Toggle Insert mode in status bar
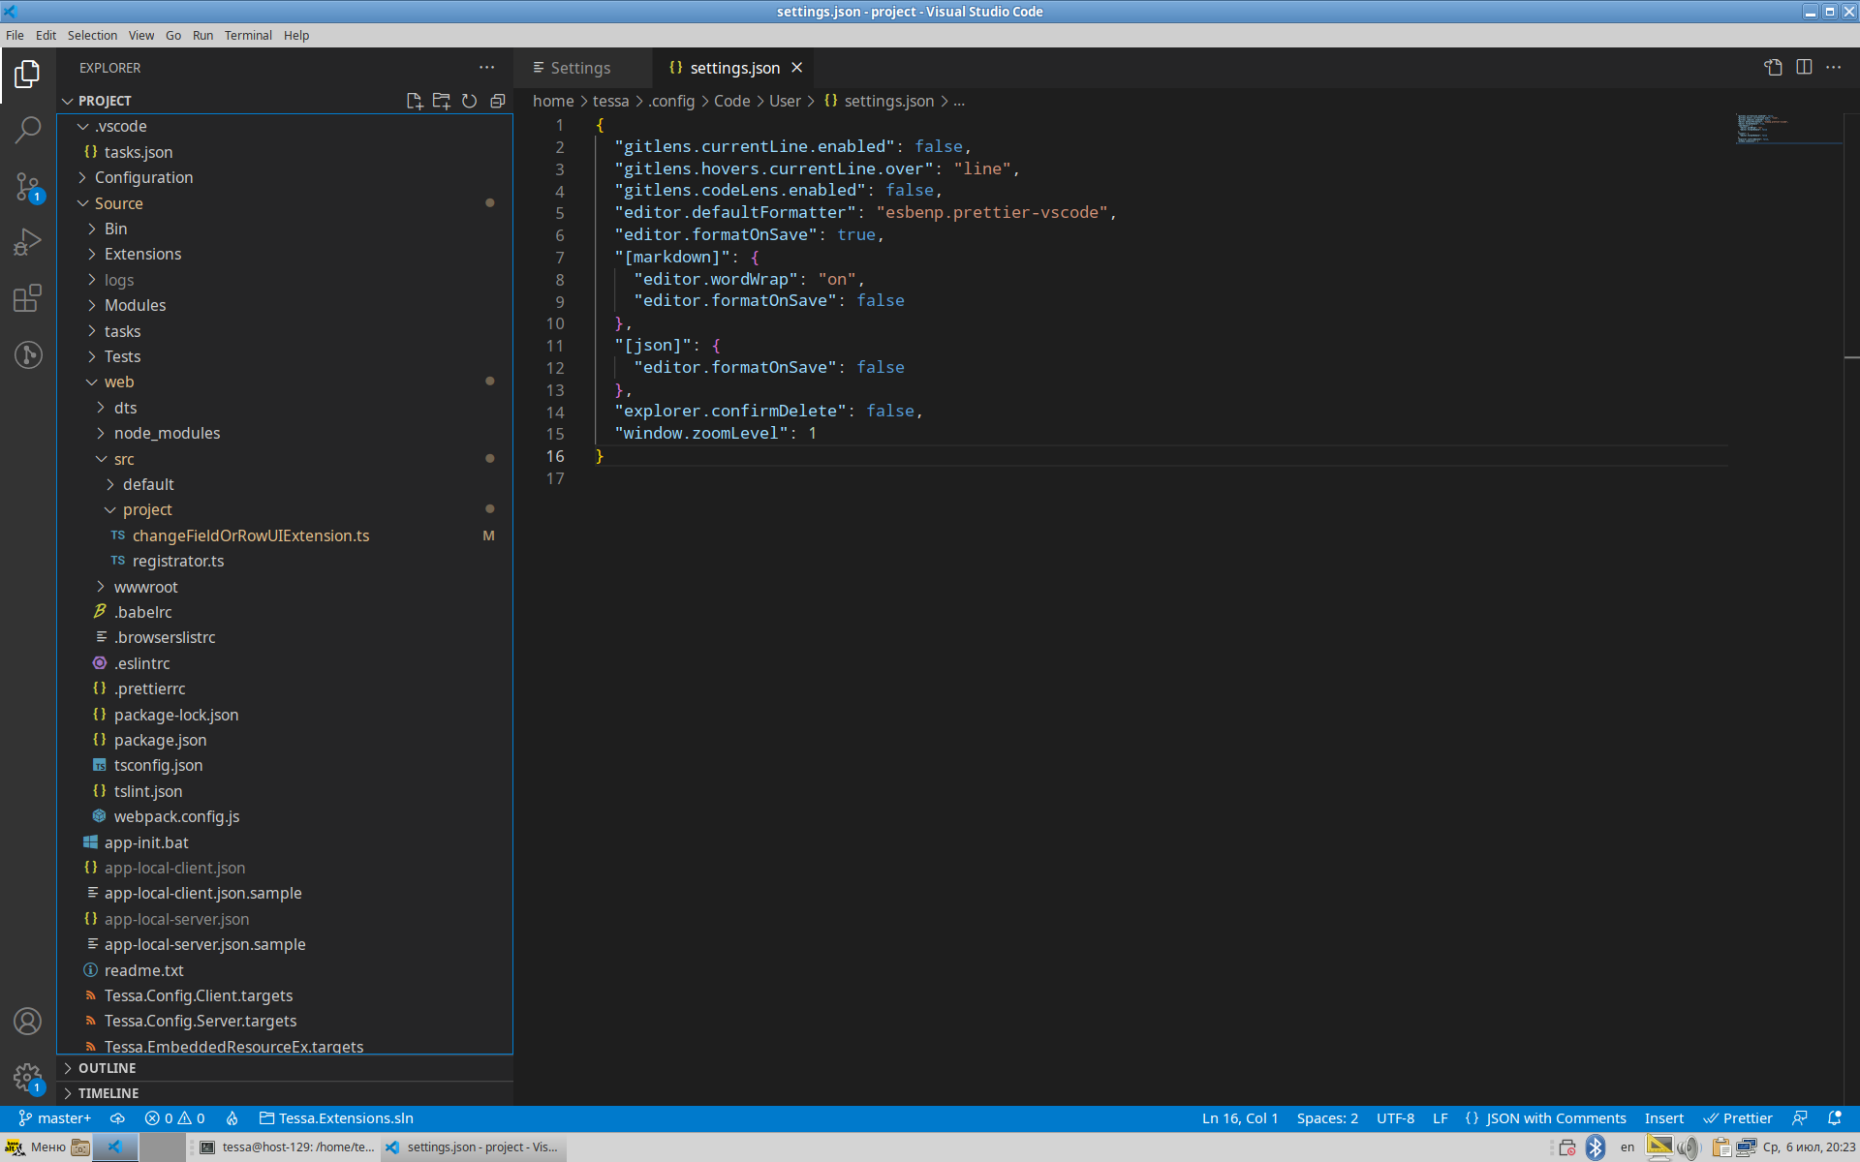This screenshot has width=1860, height=1162. pyautogui.click(x=1663, y=1118)
